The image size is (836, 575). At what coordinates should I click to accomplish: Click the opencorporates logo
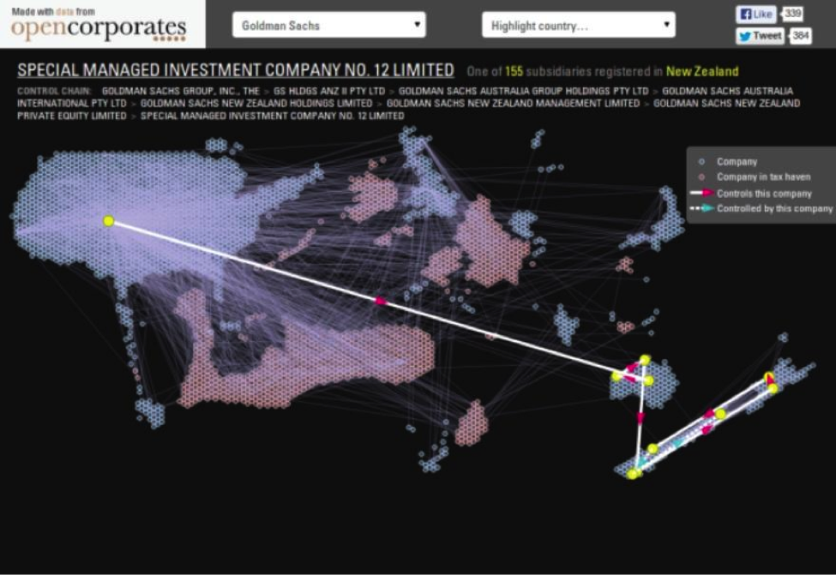[x=99, y=27]
